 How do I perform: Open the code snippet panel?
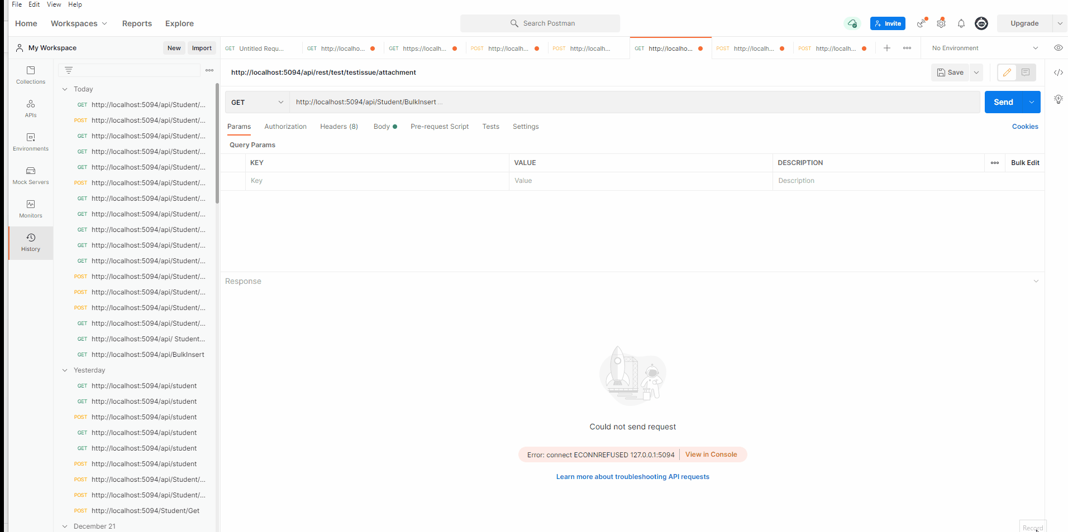[x=1059, y=72]
